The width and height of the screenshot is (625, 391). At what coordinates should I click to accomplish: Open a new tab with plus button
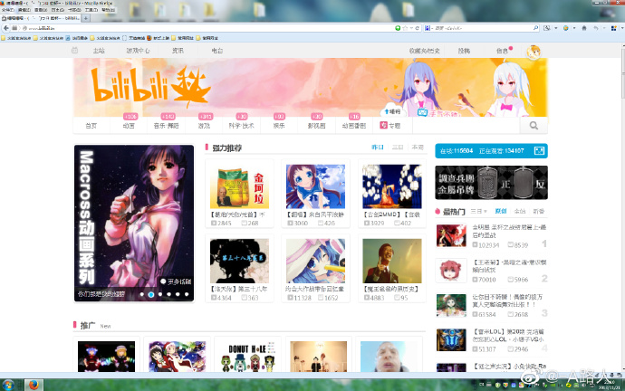click(86, 18)
